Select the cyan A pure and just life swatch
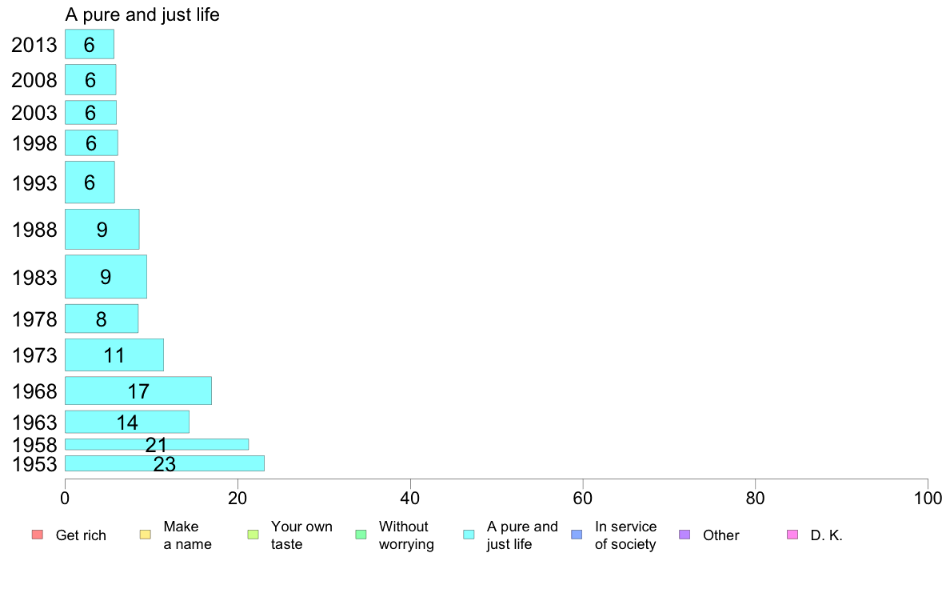Screen dimensions: 950x589 pos(469,535)
